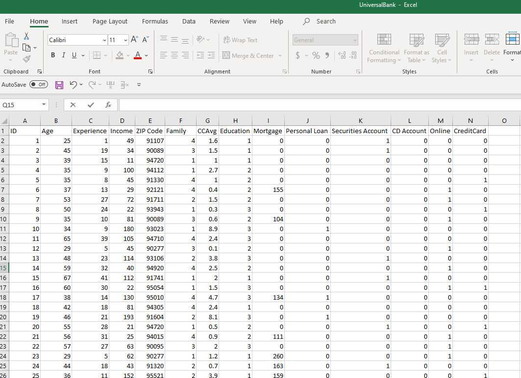Click the Percent Style icon
Viewport: 521px width, 378px height.
tap(316, 55)
